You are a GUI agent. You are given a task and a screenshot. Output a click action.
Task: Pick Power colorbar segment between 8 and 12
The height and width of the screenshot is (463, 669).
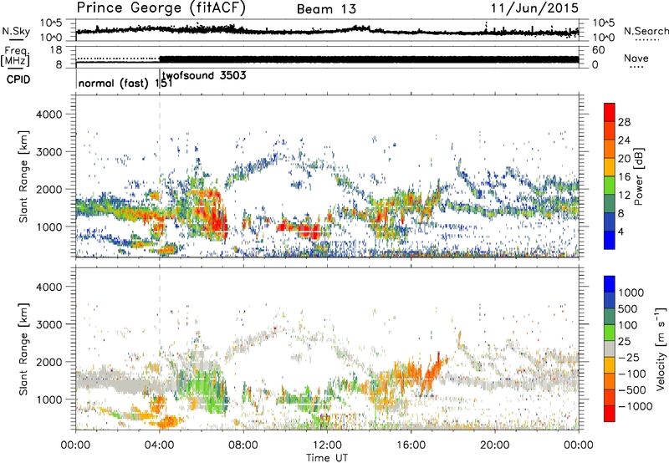(x=610, y=203)
